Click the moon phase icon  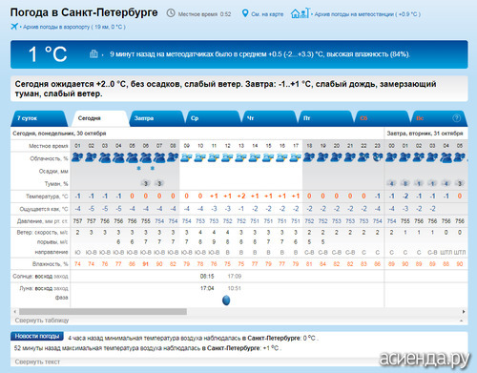pos(226,300)
